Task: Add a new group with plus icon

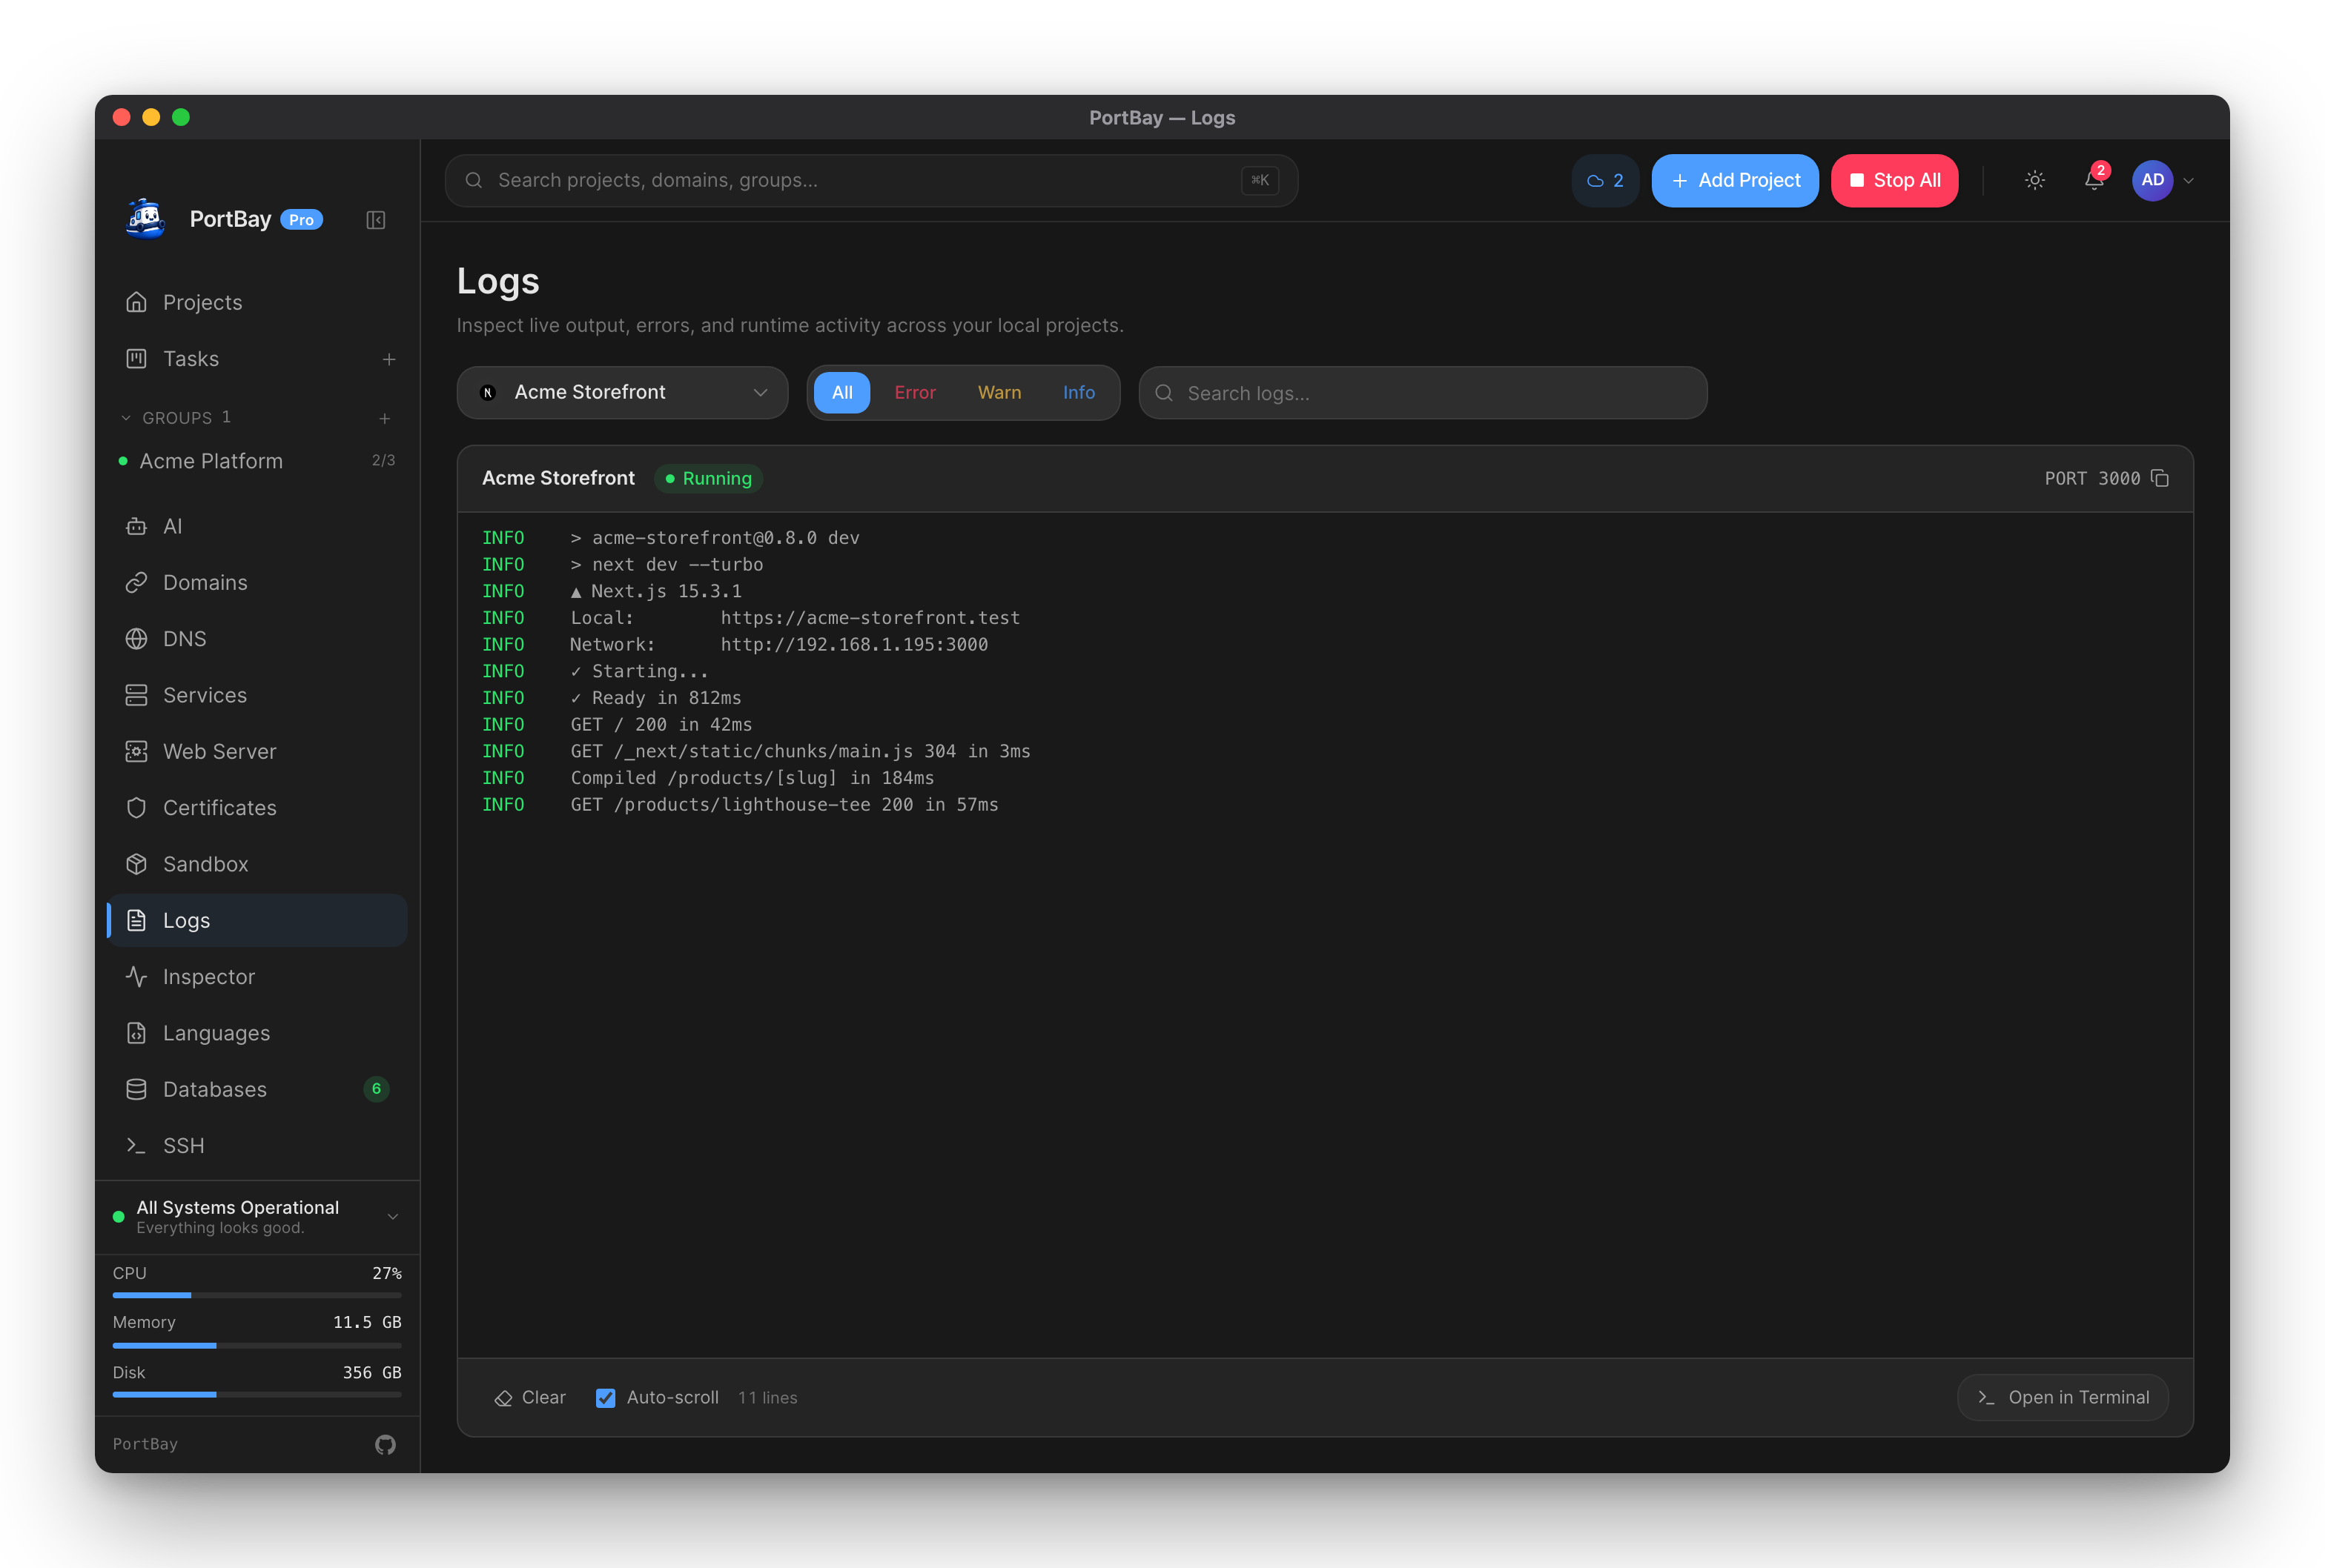Action: (x=384, y=418)
